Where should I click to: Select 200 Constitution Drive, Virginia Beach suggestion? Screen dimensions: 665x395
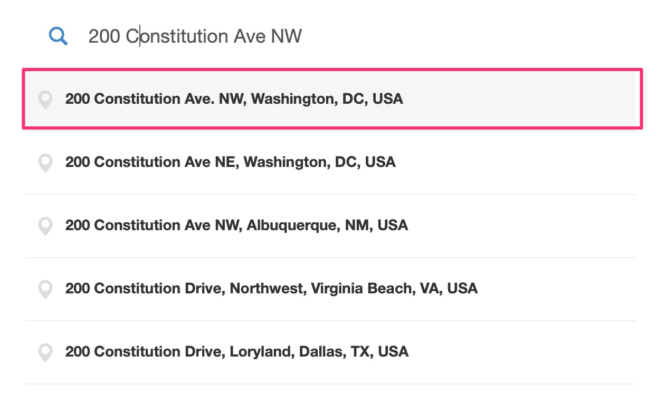pyautogui.click(x=330, y=289)
